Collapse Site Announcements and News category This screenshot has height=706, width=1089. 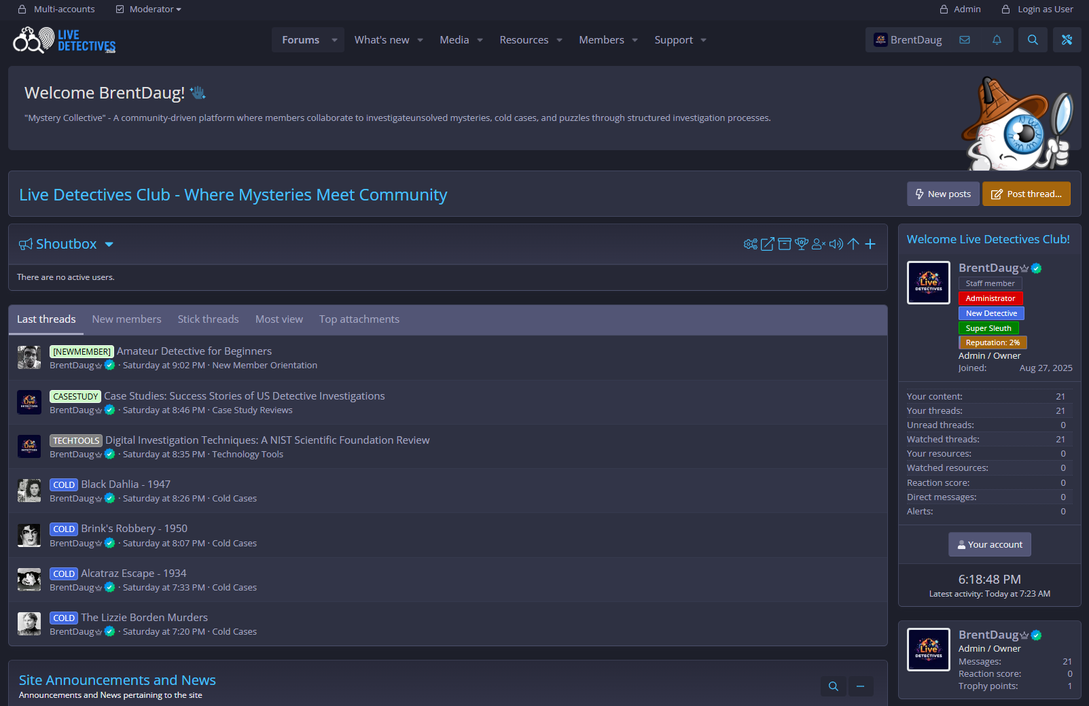click(x=860, y=686)
